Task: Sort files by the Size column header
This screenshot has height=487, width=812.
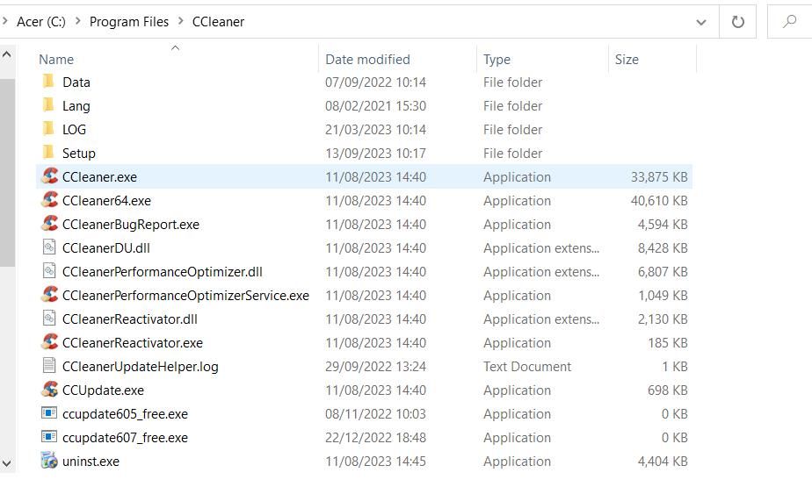Action: [x=627, y=59]
